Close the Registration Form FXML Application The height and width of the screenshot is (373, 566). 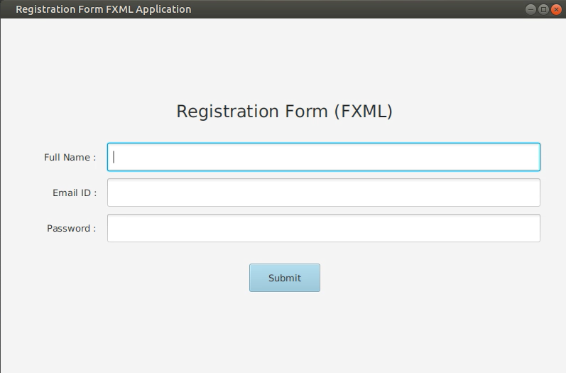(x=556, y=9)
